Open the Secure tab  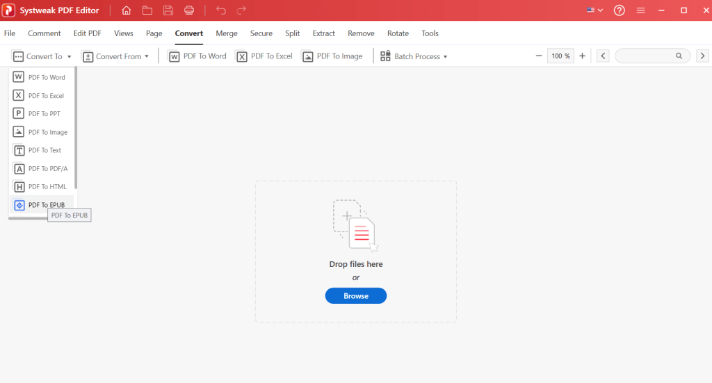[x=261, y=33]
